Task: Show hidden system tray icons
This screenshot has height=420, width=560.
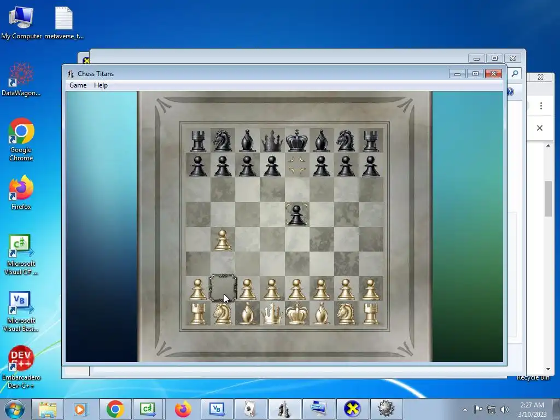Action: pyautogui.click(x=465, y=410)
